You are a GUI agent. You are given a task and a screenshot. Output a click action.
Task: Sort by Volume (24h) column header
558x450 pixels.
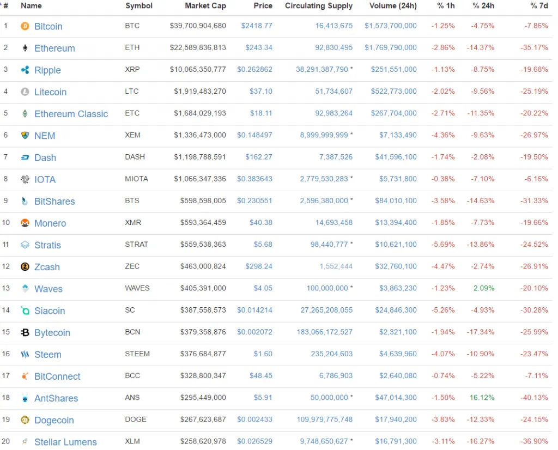click(393, 5)
